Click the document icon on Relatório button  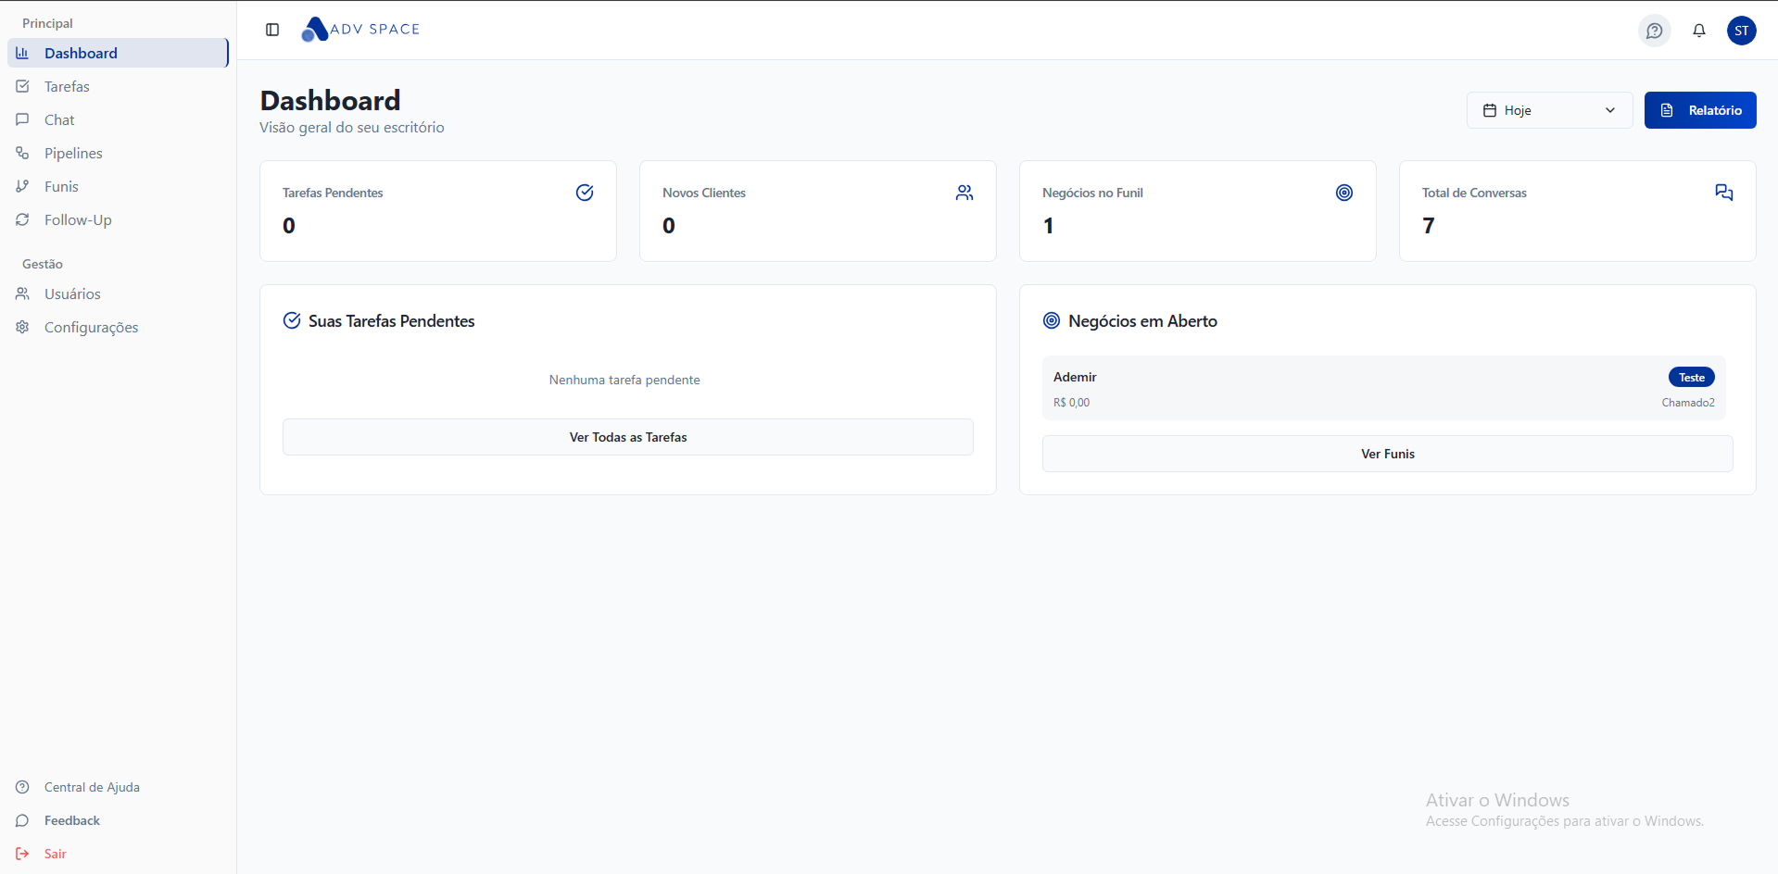coord(1667,110)
